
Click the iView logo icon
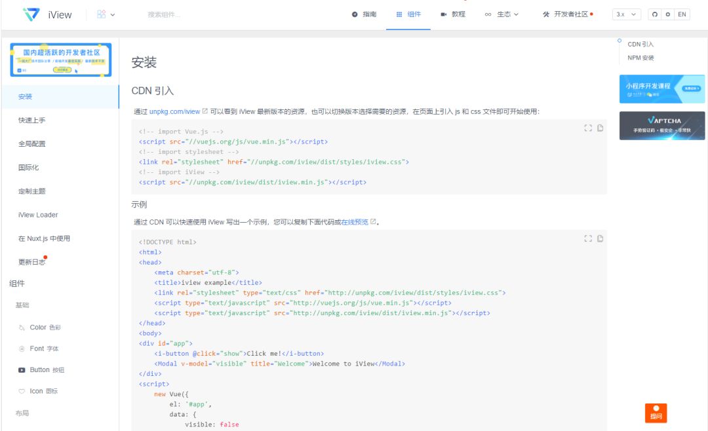[31, 14]
